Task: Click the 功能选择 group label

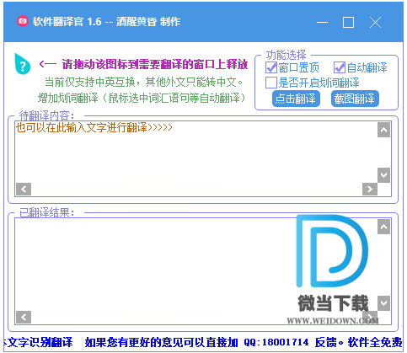Action: point(286,55)
